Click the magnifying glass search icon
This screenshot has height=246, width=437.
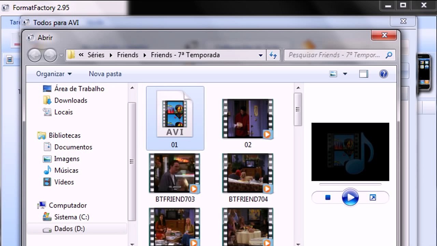coord(389,55)
